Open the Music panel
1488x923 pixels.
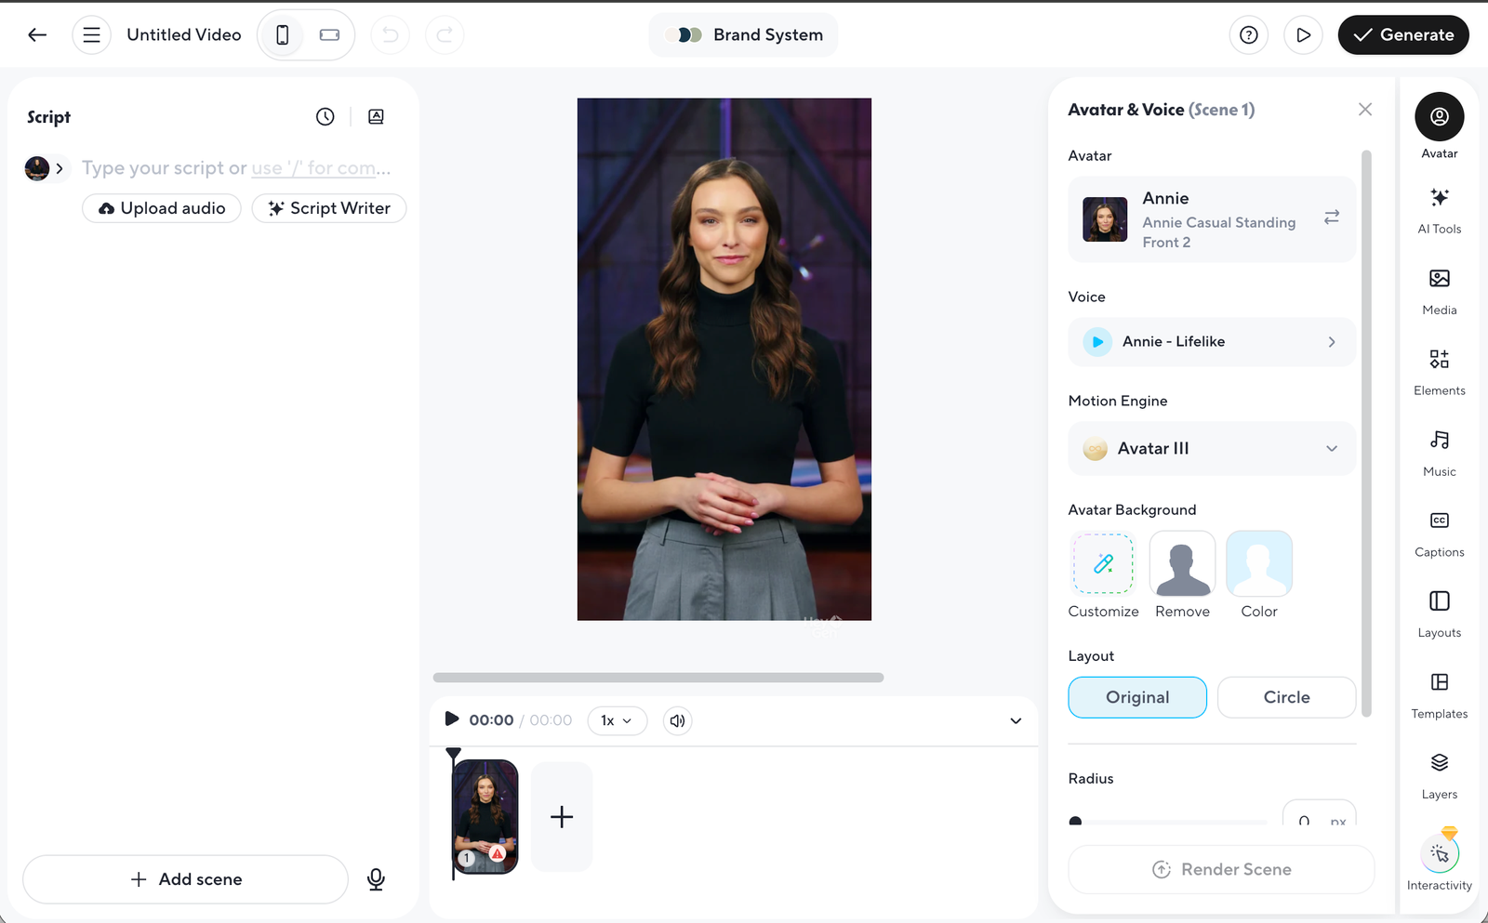click(1439, 452)
